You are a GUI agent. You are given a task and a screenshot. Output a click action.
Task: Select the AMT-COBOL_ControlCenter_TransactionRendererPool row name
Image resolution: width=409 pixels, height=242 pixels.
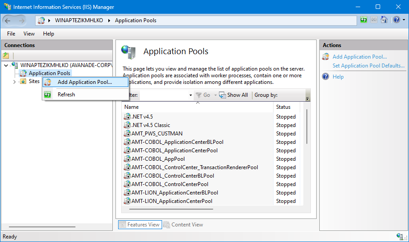click(x=195, y=167)
